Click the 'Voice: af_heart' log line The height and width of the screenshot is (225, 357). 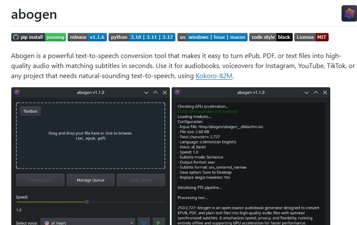click(x=192, y=147)
